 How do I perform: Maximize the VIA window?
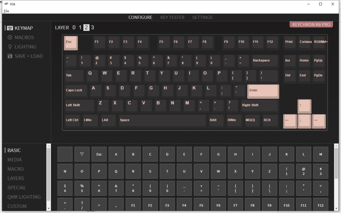(x=320, y=4)
